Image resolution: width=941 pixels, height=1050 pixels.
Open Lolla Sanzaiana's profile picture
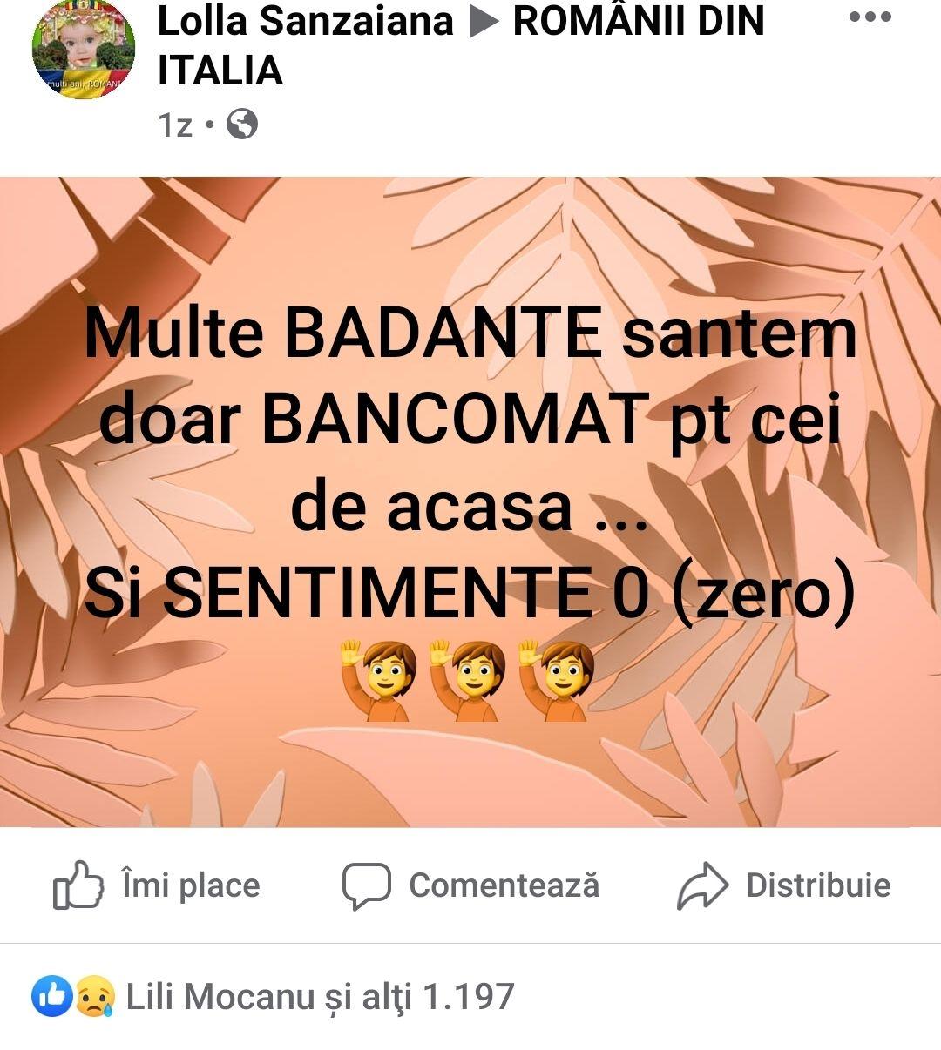click(x=84, y=49)
